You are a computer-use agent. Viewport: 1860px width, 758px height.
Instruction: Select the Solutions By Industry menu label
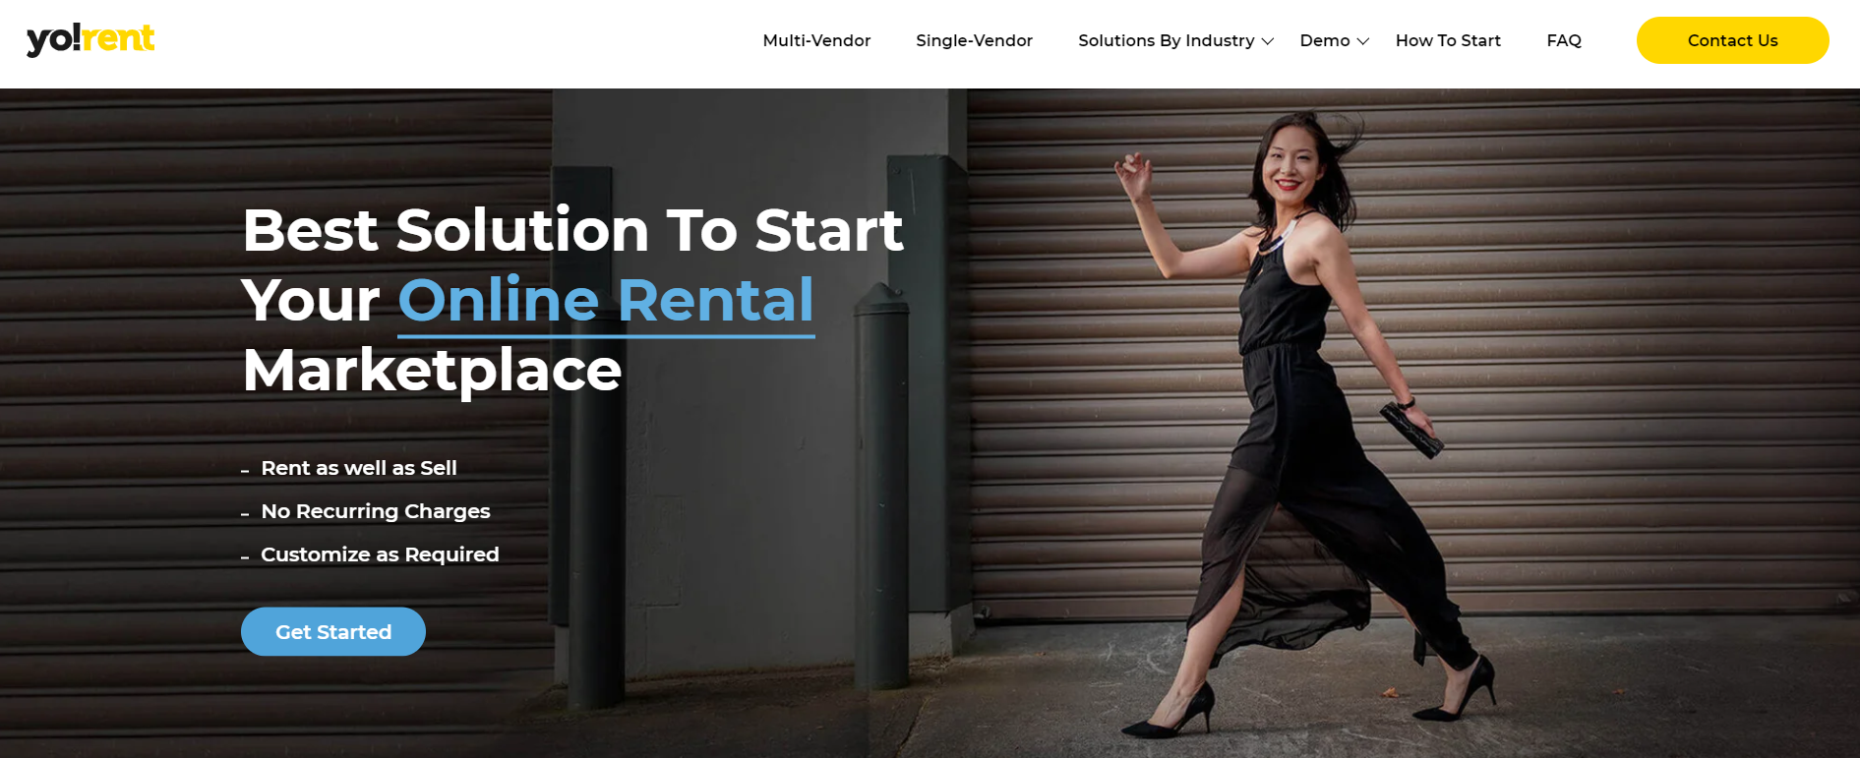pyautogui.click(x=1166, y=40)
